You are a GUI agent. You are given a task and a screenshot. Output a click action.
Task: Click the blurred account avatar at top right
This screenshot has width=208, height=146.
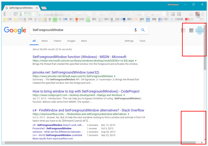tap(199, 30)
